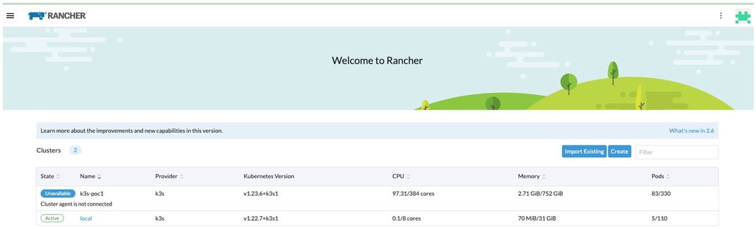The image size is (756, 229).
Task: Open the local cluster link
Action: click(x=86, y=218)
